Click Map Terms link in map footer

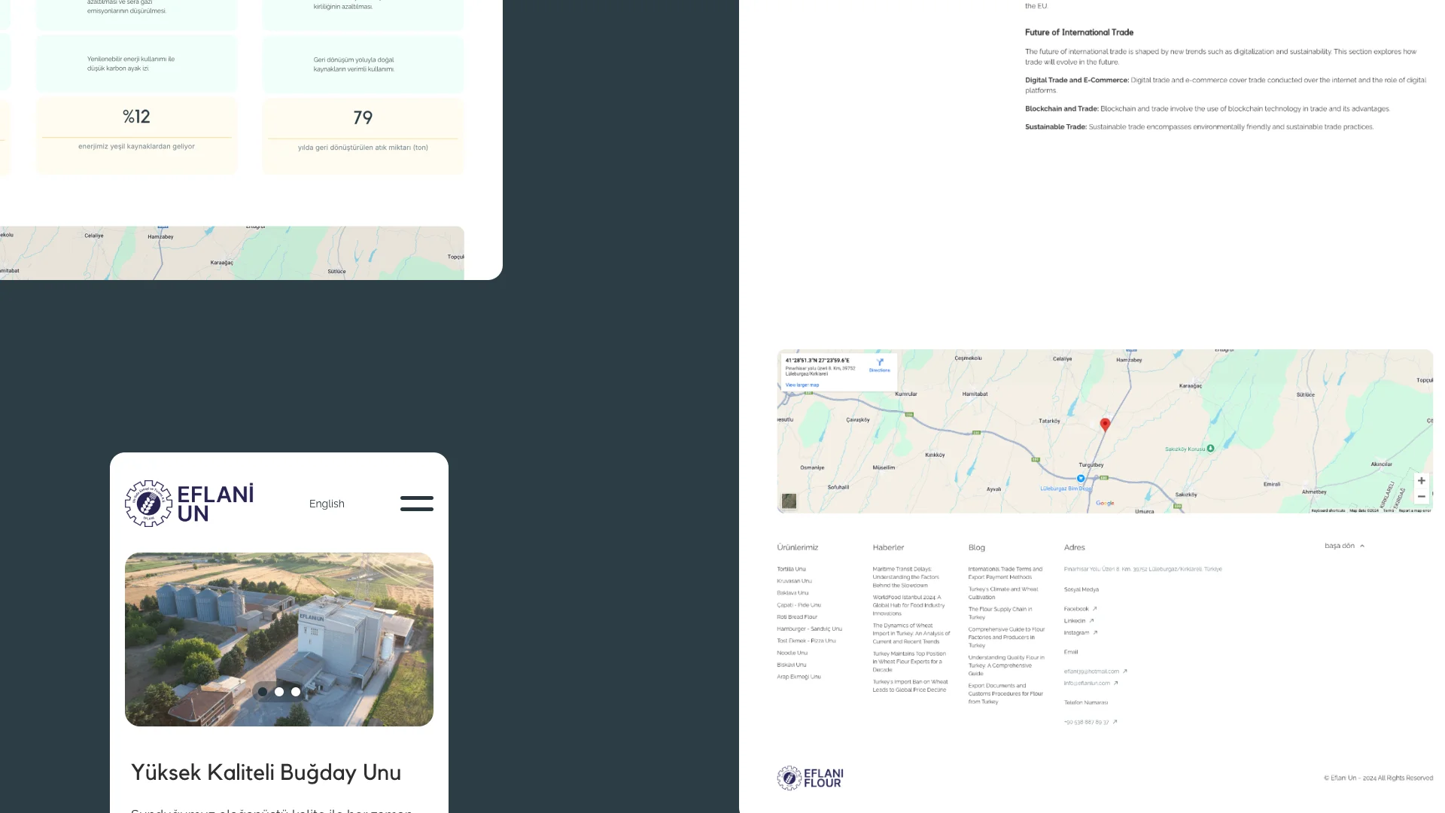coord(1388,510)
